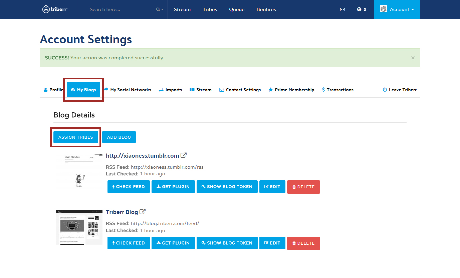Expand the search options dropdown arrow
This screenshot has width=460, height=278.
click(160, 9)
